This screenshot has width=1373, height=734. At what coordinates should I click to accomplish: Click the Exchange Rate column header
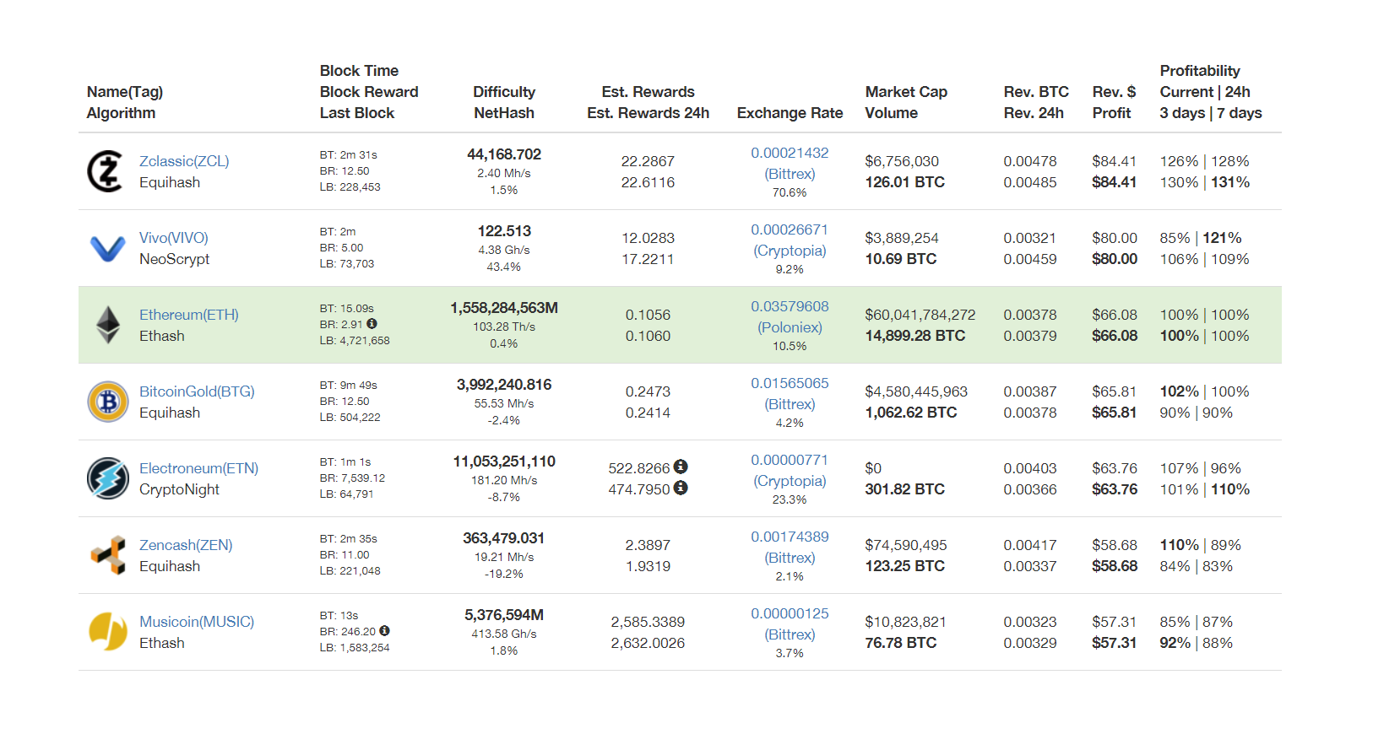[790, 113]
